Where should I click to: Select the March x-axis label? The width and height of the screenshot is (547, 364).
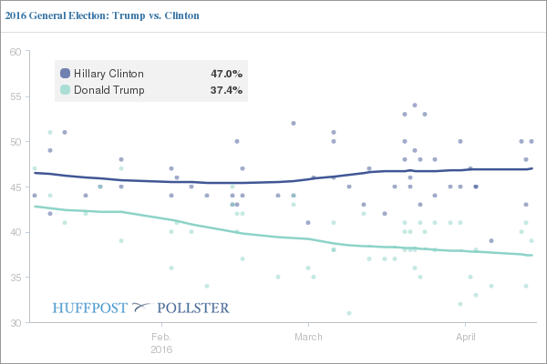(x=308, y=337)
